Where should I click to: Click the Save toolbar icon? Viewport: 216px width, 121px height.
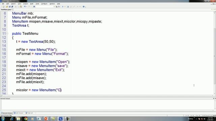pos(9,7)
